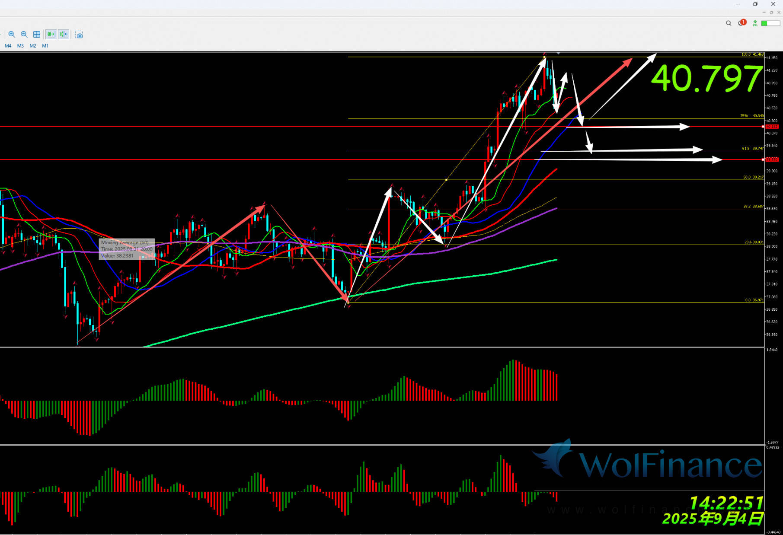
Task: Minimize the inner chart window
Action: click(764, 13)
